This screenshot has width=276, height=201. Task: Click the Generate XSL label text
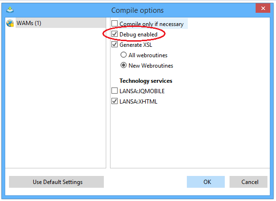pos(136,45)
